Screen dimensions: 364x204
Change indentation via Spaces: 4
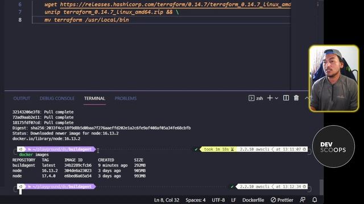coord(196,200)
